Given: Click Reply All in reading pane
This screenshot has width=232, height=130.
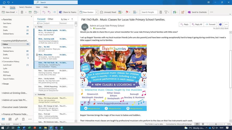Looking at the screenshot, I should 197,24.
